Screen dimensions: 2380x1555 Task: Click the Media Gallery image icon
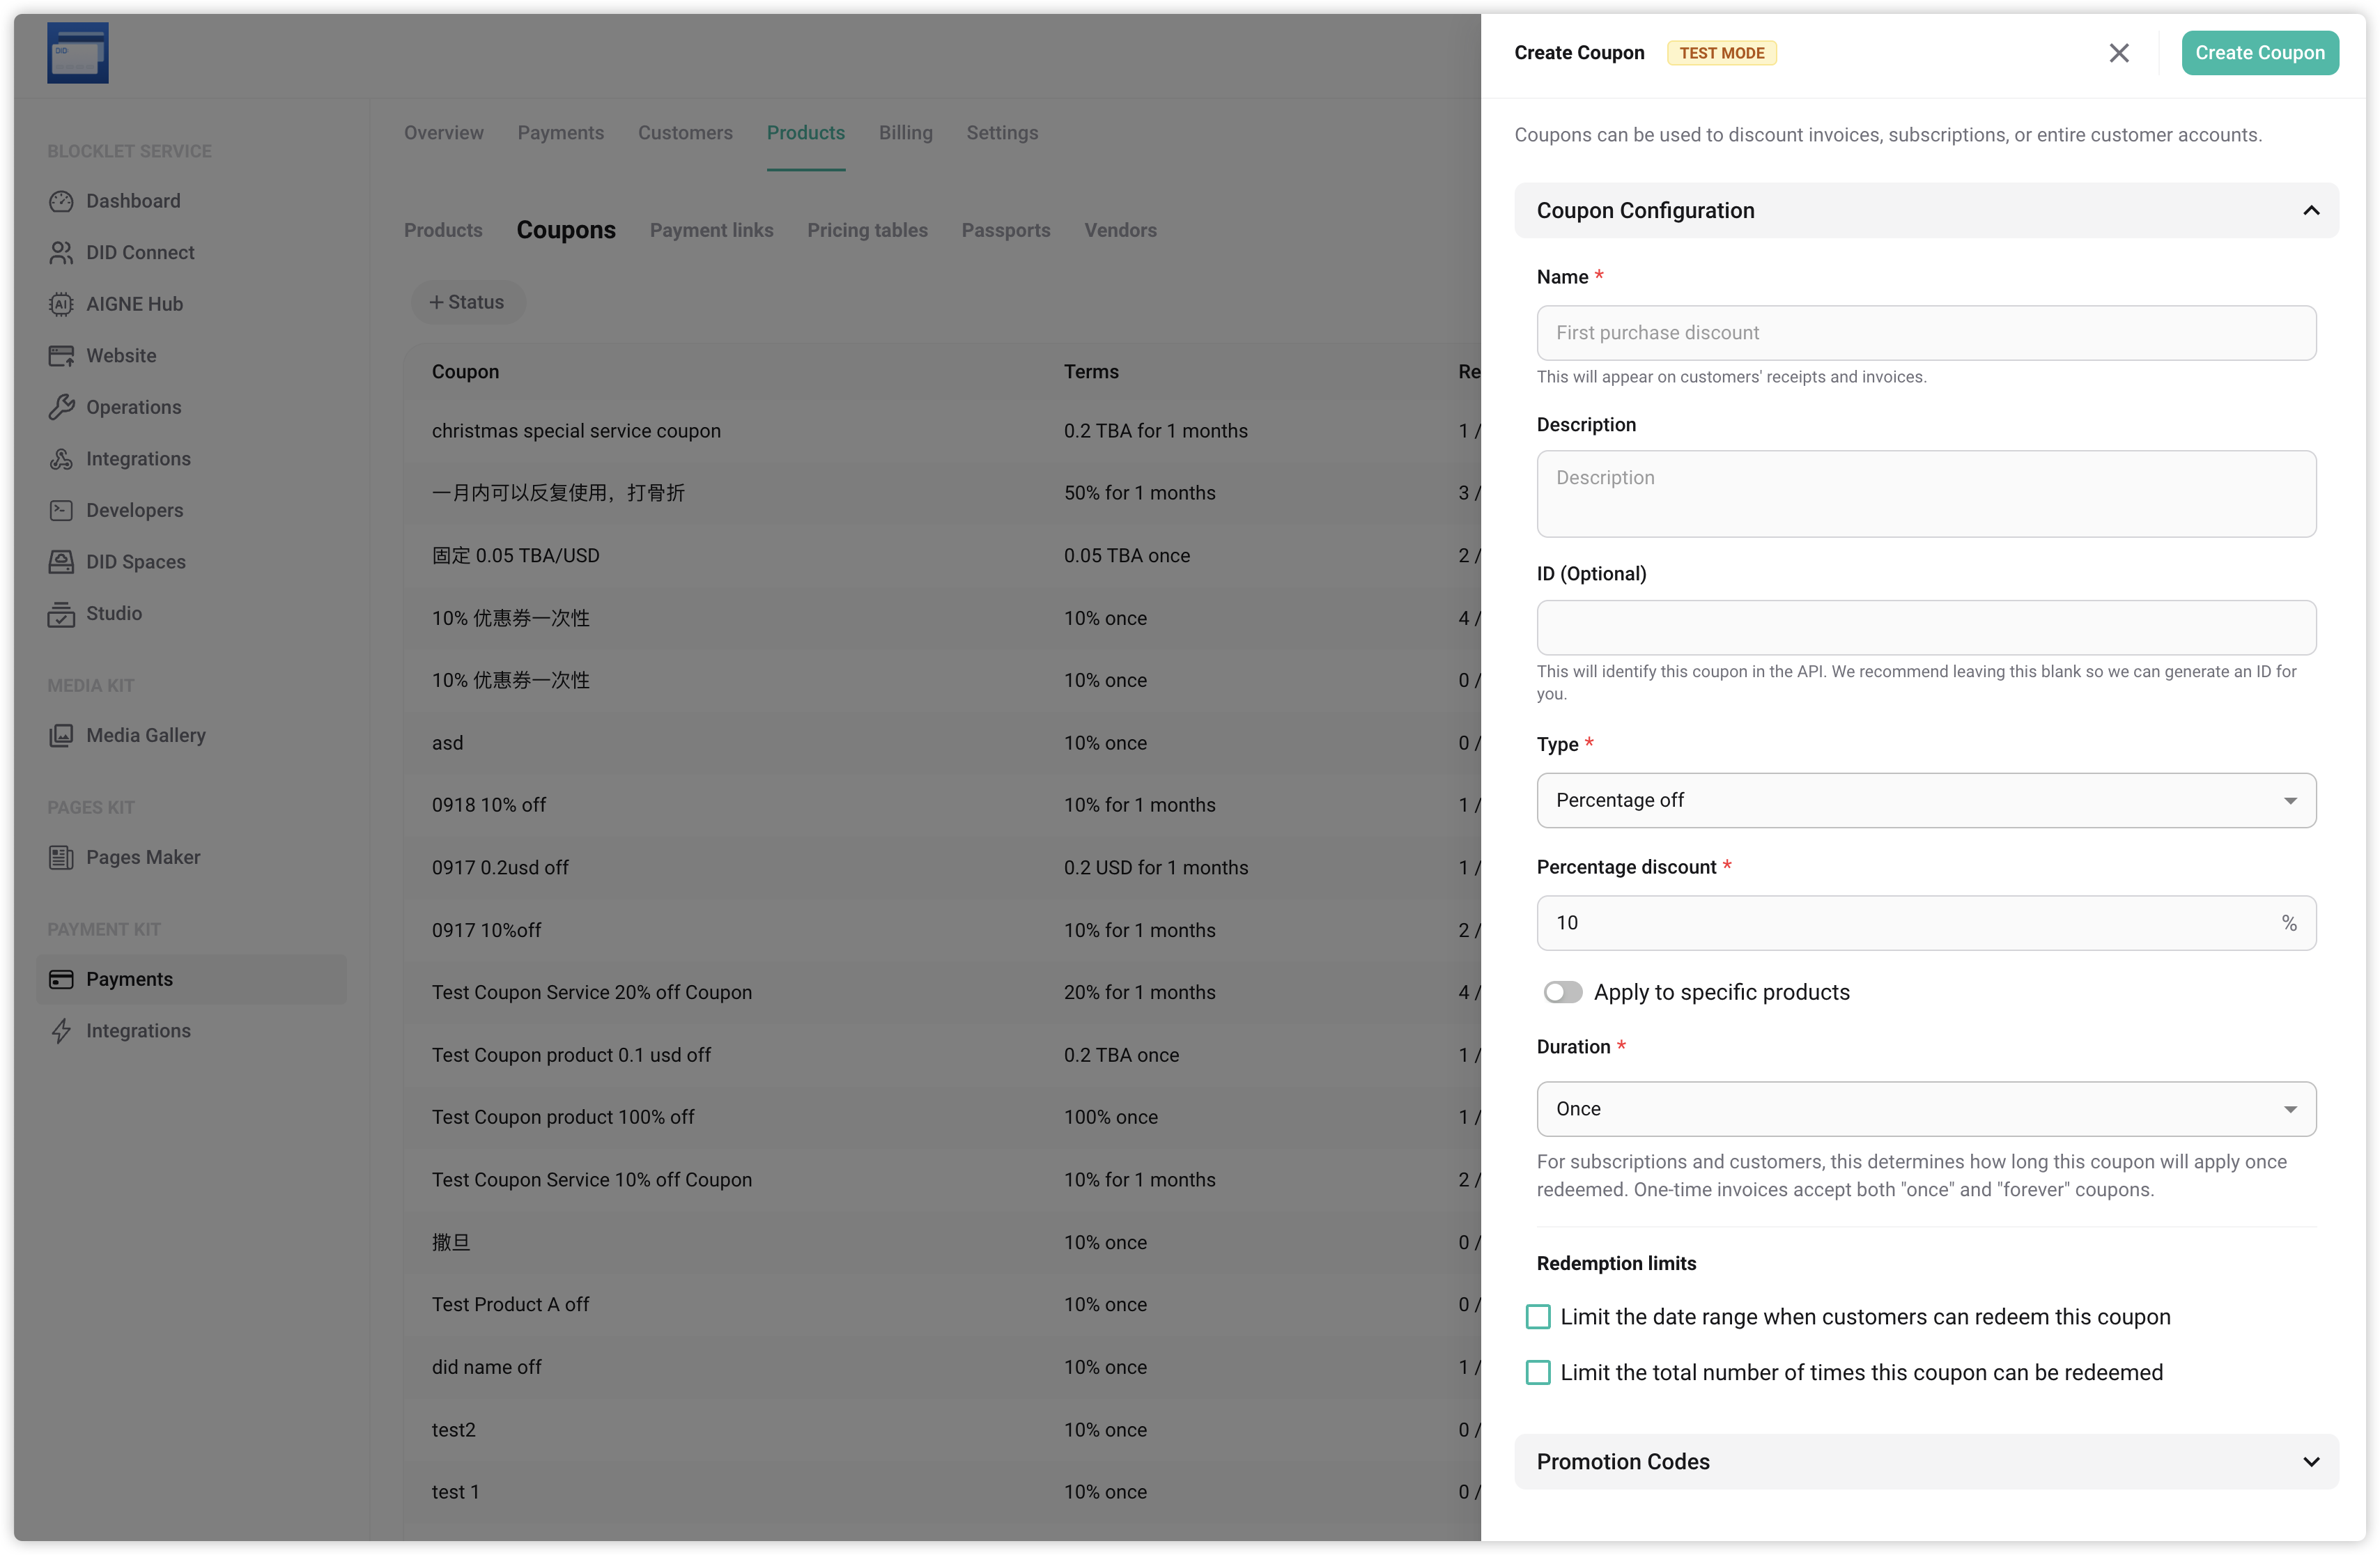click(61, 735)
